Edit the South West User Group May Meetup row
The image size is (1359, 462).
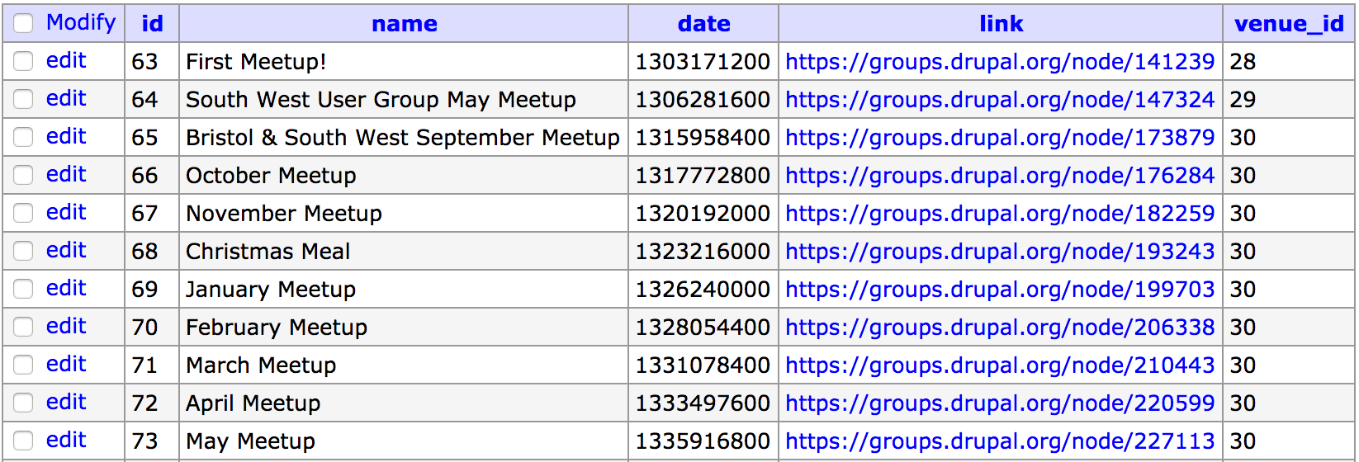coord(66,98)
